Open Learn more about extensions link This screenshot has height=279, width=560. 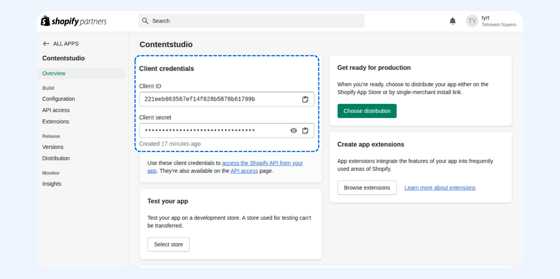pos(440,188)
